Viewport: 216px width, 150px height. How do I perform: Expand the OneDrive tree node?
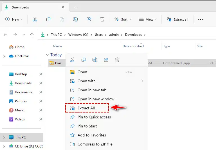tap(4, 56)
